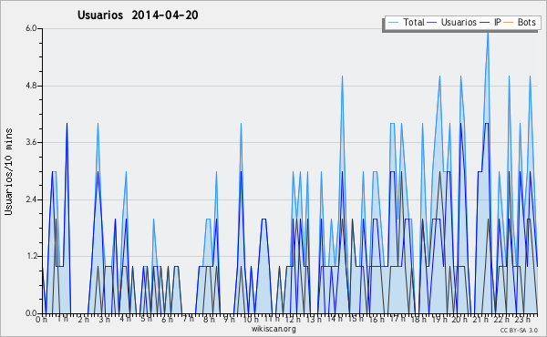Click the 2.4 value on the y-axis
This screenshot has height=337, width=547.
click(x=31, y=199)
